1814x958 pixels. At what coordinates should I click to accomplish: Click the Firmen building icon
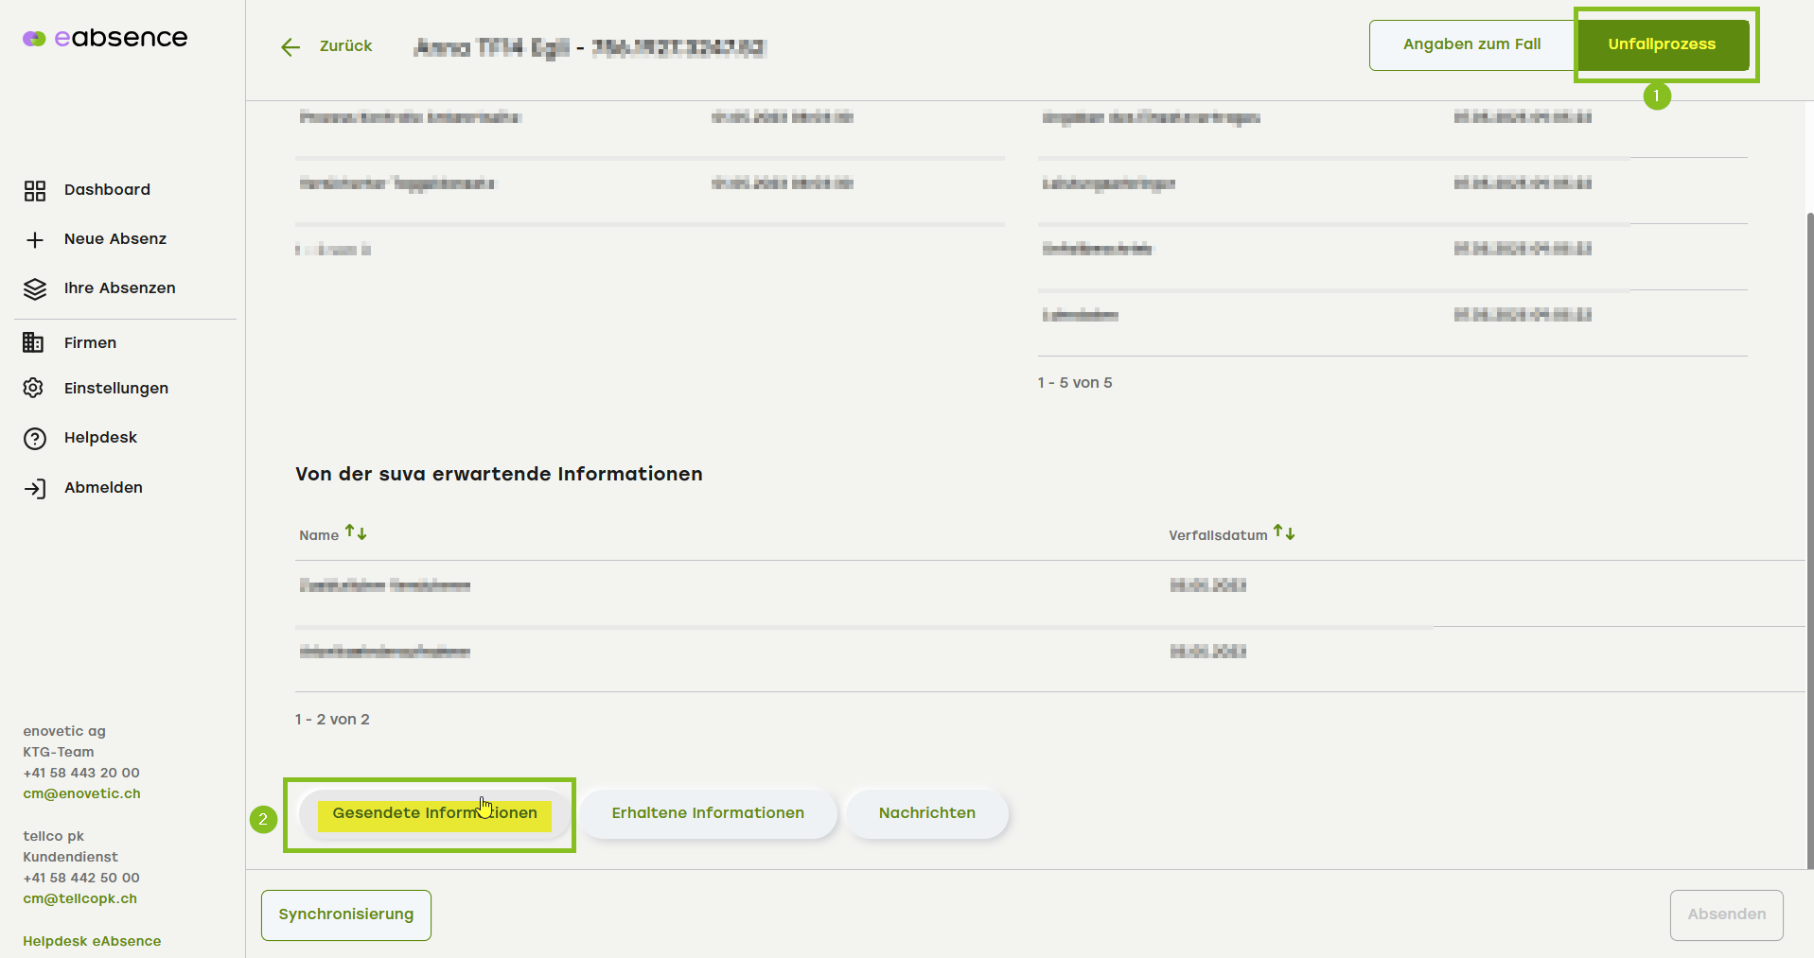(x=34, y=343)
